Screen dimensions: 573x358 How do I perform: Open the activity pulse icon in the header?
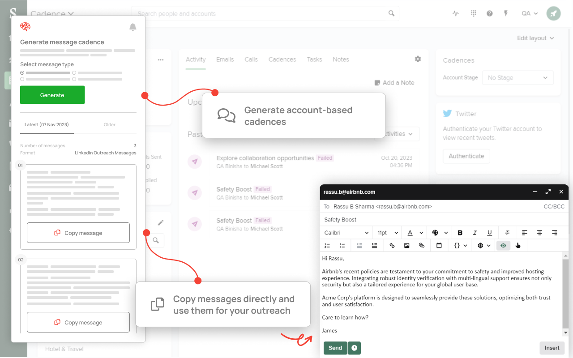[x=456, y=13]
